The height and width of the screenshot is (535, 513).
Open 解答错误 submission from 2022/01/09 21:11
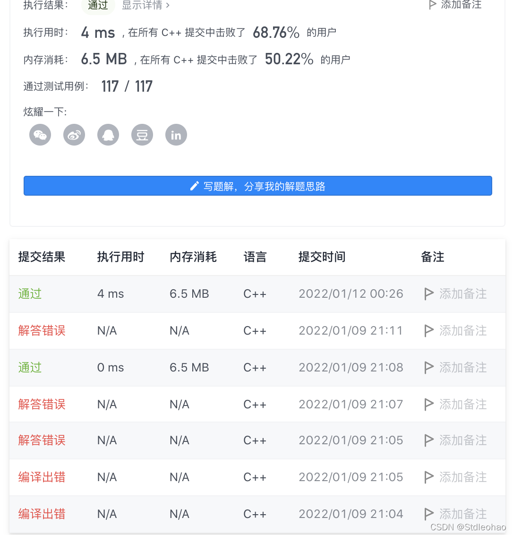[42, 331]
